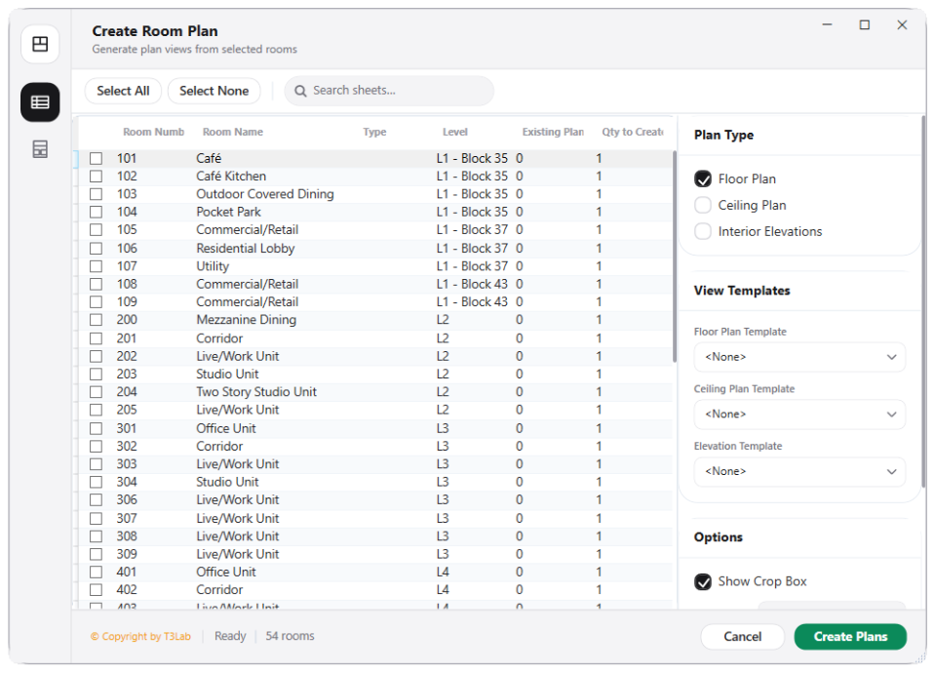The image size is (935, 673).
Task: Sort by the Room Numb column header
Action: click(x=153, y=132)
